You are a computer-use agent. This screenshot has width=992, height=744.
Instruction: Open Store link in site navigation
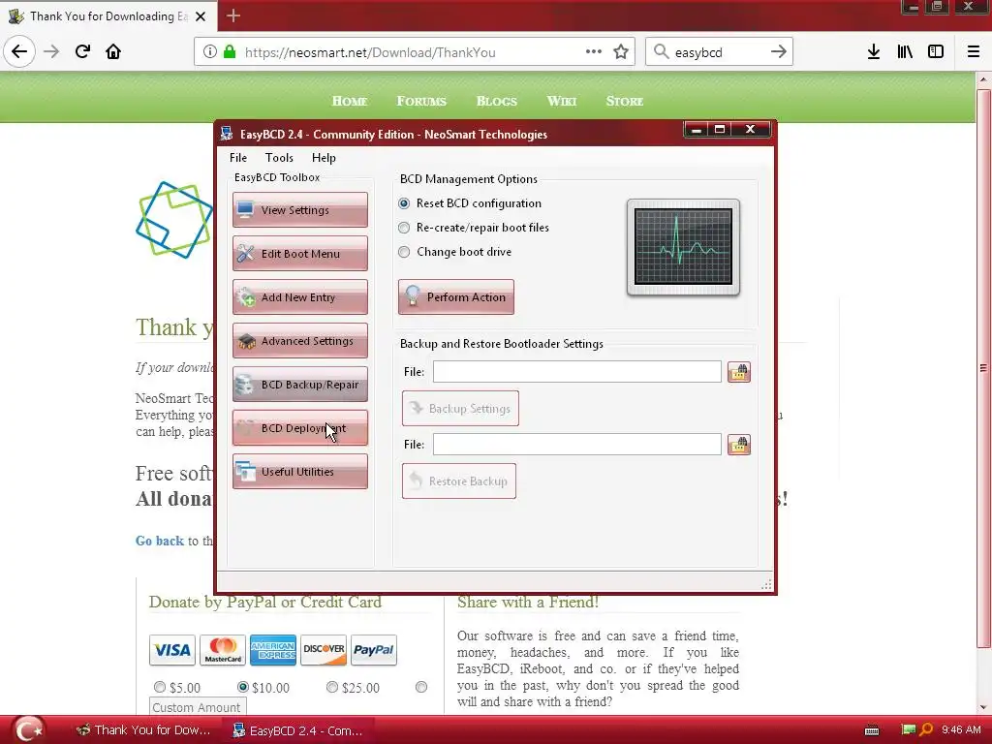tap(625, 101)
